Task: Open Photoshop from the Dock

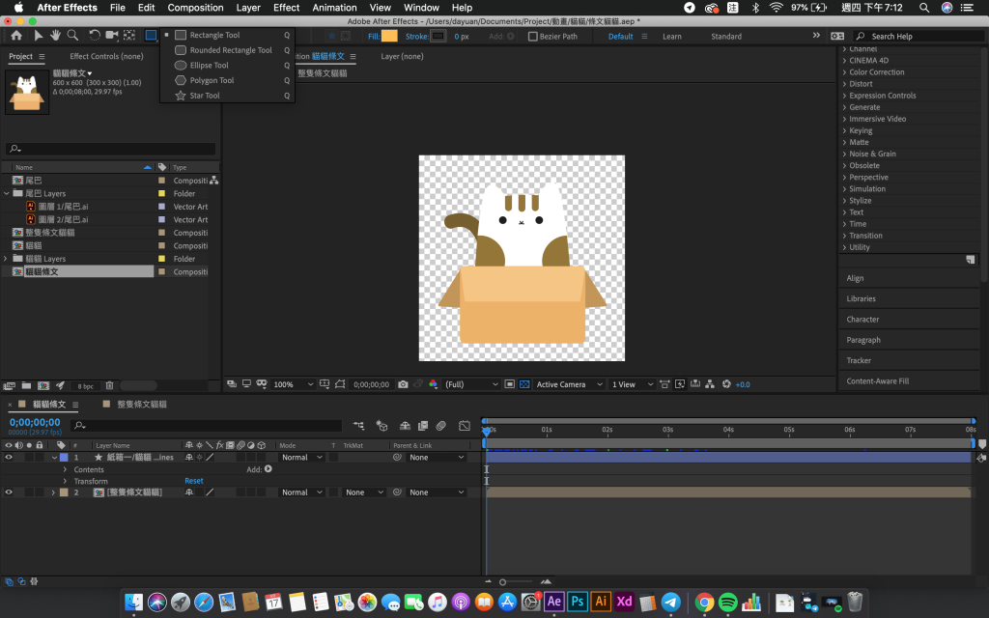Action: pyautogui.click(x=578, y=601)
